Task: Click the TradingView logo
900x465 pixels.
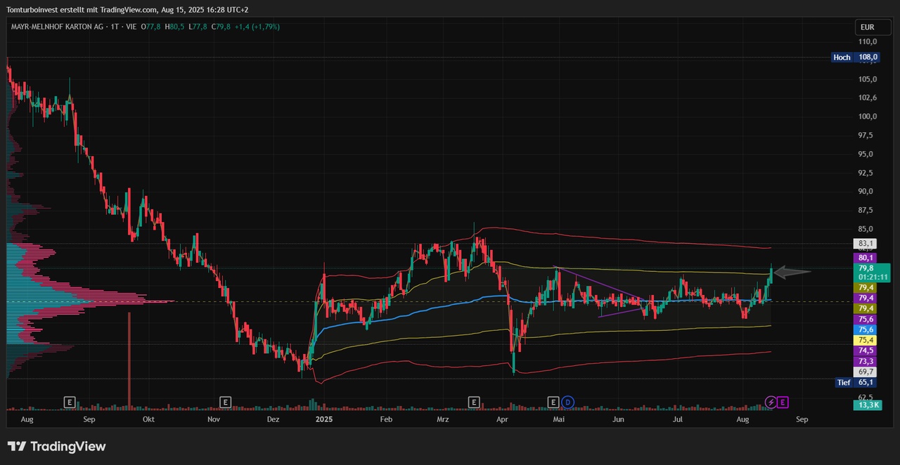Action: tap(56, 446)
